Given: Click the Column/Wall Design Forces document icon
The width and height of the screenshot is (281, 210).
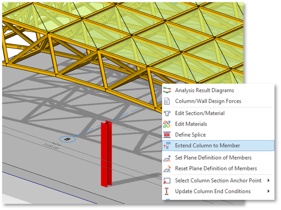Looking at the screenshot, I should coord(167,101).
